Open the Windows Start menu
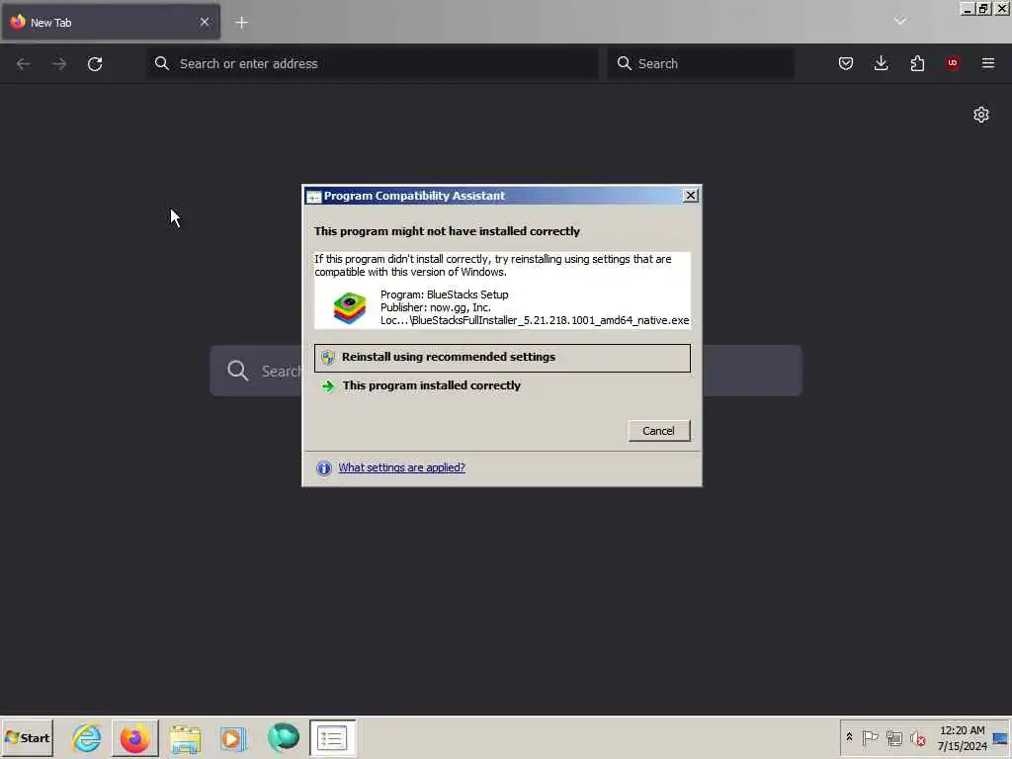 tap(28, 737)
